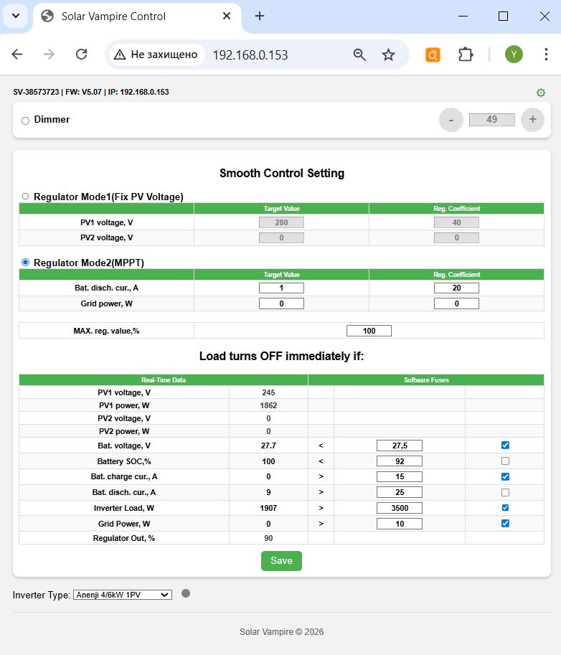Reload the page with the refresh icon

coord(82,55)
